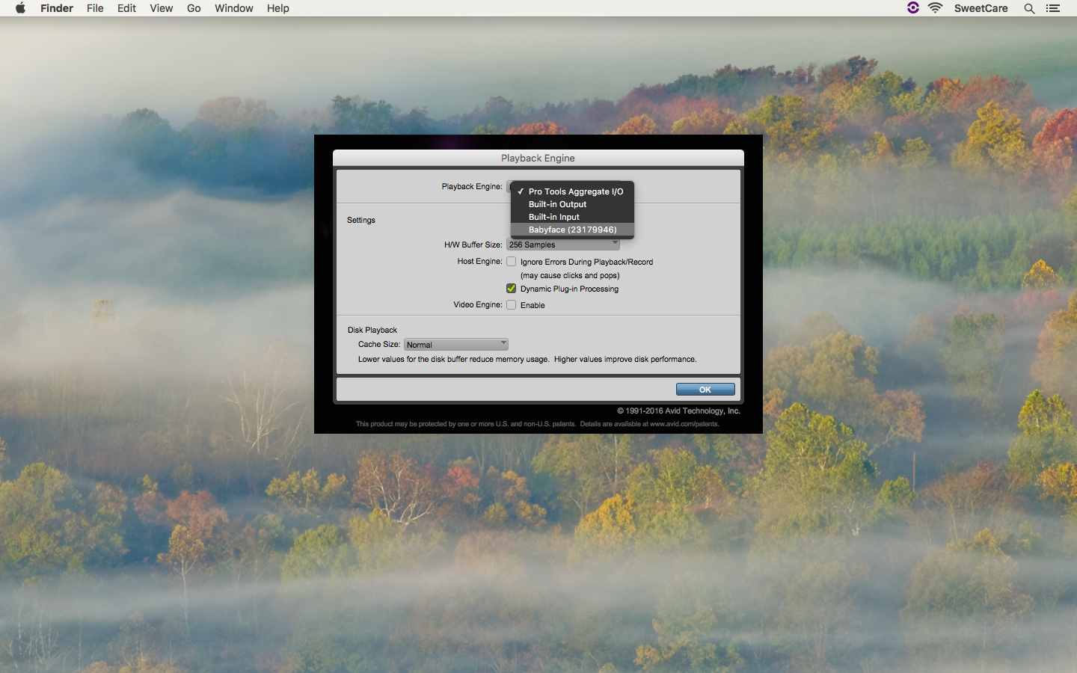Click SweetCare in the menu bar
Screen dimensions: 1077x673
(x=981, y=8)
